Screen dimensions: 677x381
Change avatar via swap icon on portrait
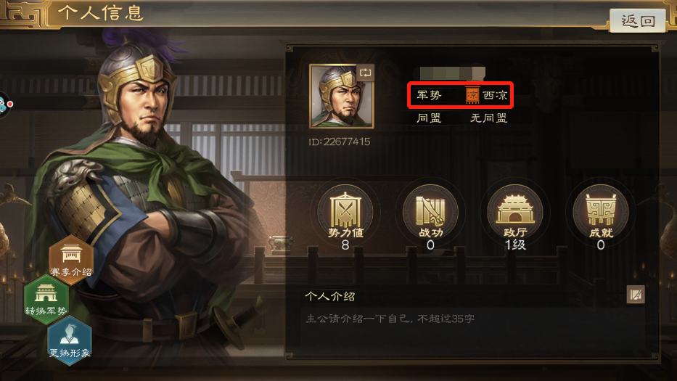[x=365, y=73]
